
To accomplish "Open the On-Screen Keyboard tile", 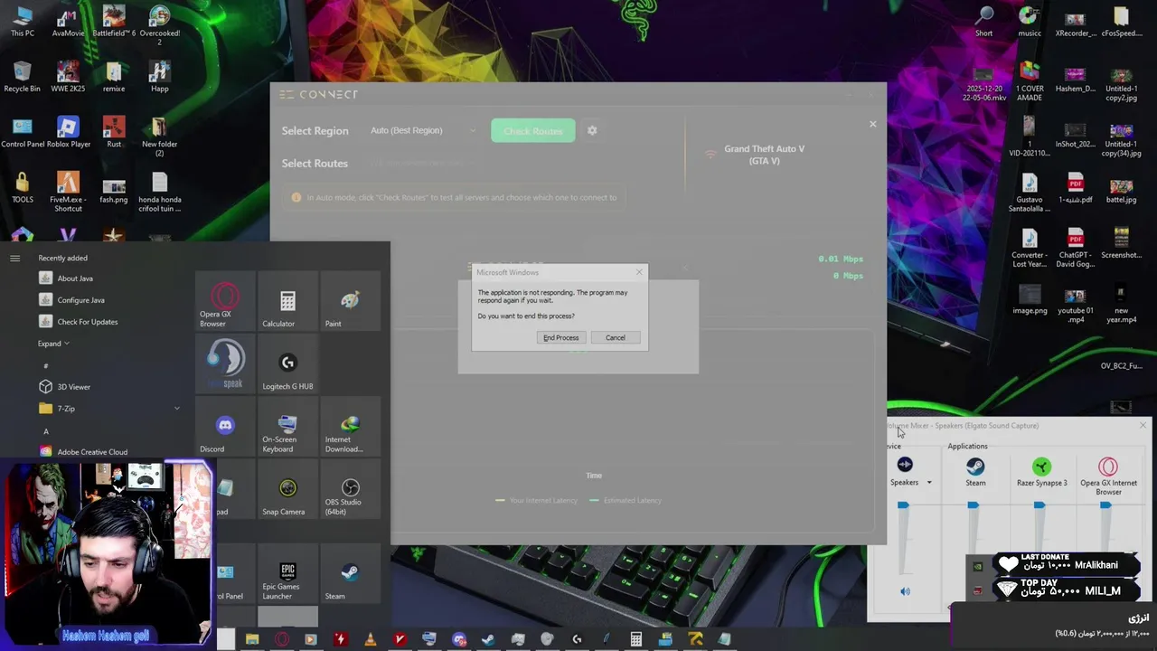I will click(x=287, y=426).
